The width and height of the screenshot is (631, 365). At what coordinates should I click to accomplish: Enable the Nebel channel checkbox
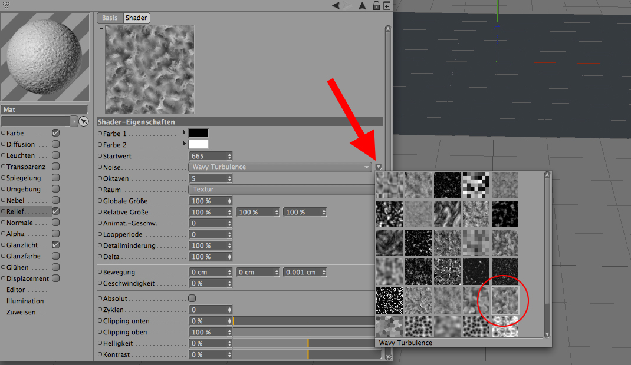[x=56, y=200]
